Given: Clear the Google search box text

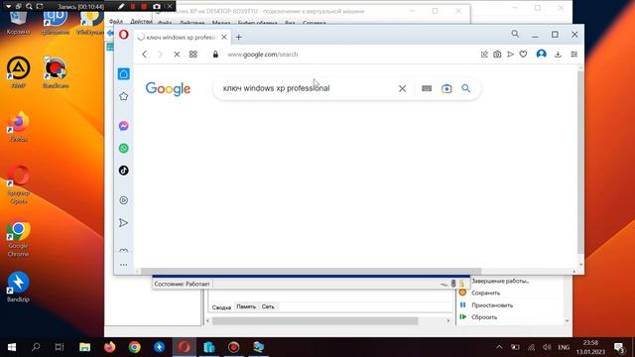Looking at the screenshot, I should 402,88.
